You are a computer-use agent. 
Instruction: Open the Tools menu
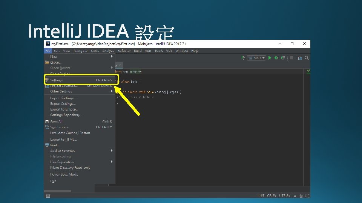[x=159, y=51]
